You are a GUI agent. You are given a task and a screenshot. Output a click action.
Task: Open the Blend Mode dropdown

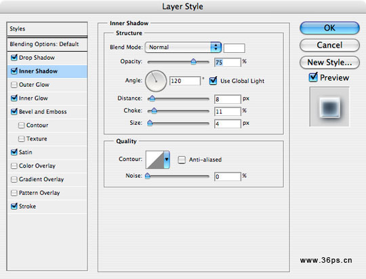click(x=183, y=48)
